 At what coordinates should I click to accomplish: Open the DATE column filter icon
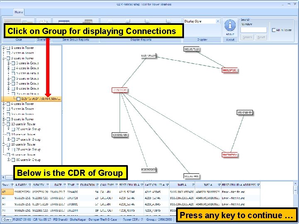[x=64, y=185]
